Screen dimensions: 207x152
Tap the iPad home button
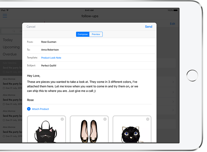coord(192,75)
